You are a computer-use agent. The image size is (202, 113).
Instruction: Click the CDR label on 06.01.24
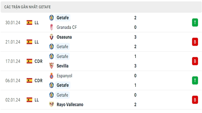click(38, 81)
